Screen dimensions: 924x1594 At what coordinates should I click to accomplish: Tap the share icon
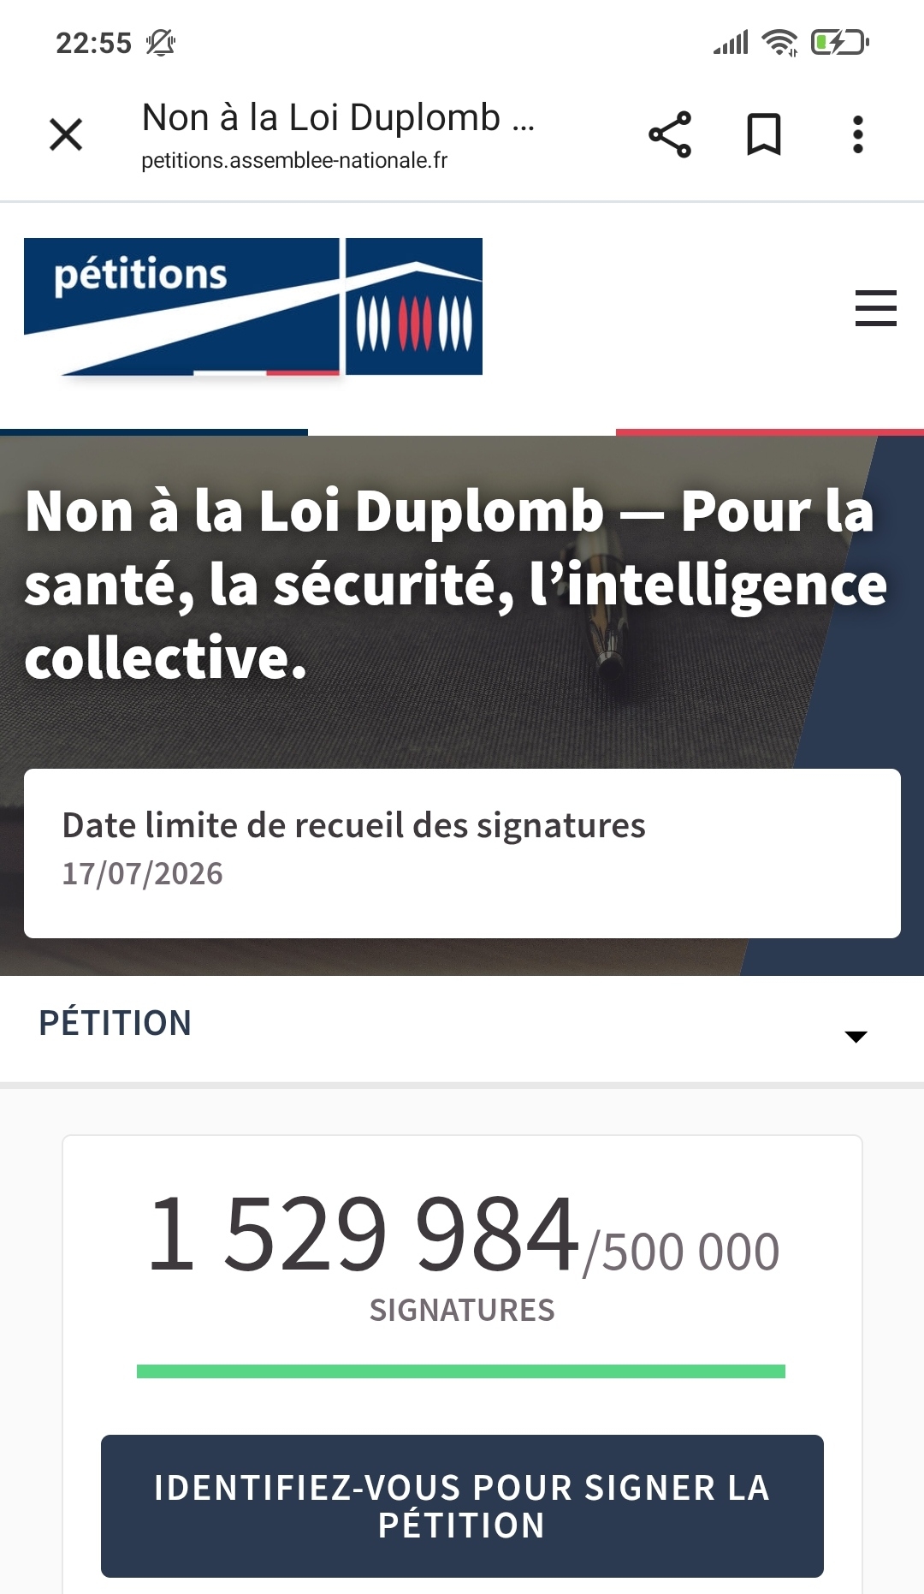point(670,134)
